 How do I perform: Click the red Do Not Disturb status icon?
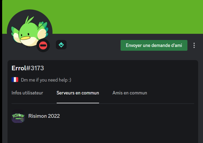point(43,45)
